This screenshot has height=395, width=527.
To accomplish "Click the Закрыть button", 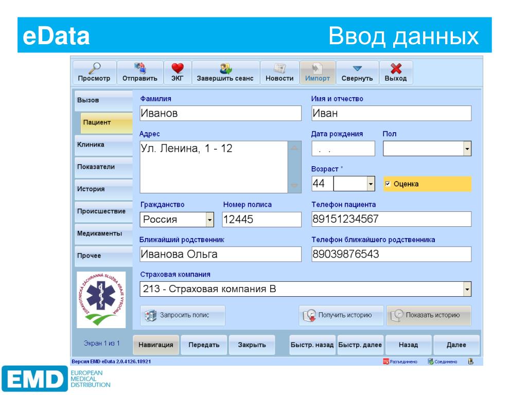I will [x=252, y=345].
